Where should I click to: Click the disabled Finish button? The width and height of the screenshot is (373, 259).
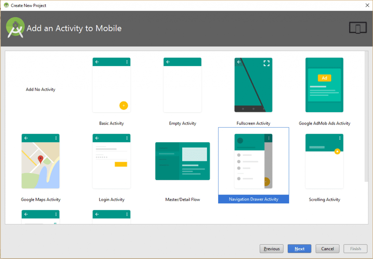(355, 248)
